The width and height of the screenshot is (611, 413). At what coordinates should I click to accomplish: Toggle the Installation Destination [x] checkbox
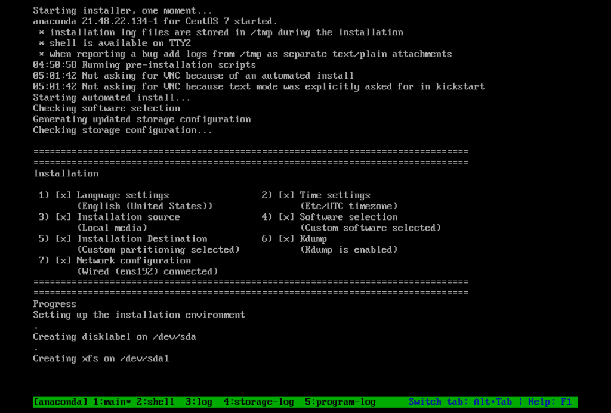tap(63, 239)
